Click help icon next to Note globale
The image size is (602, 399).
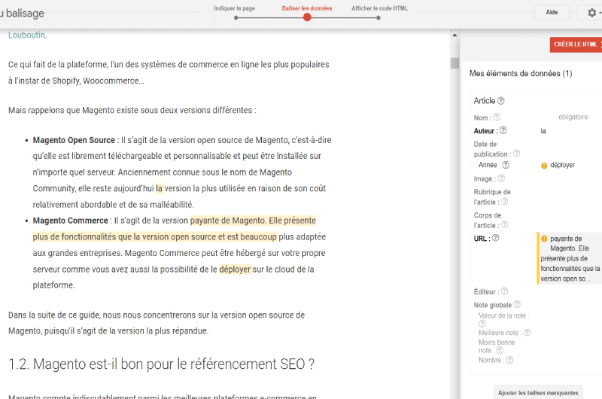[x=517, y=305]
